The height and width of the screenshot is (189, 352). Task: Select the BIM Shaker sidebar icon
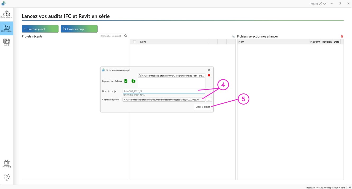(7, 28)
